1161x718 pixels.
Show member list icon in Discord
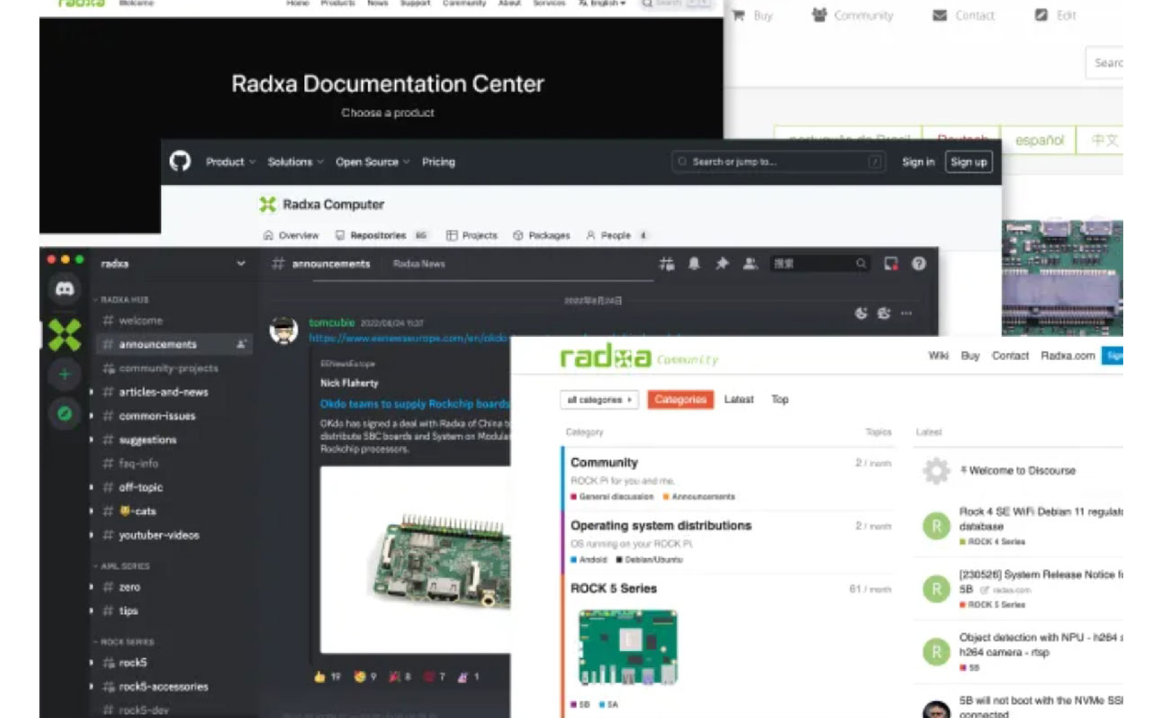(x=750, y=263)
